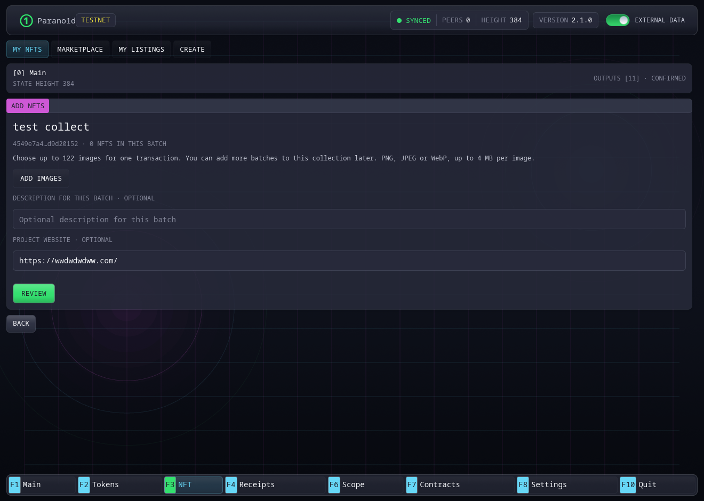Click the green synced status dot
This screenshot has height=501, width=704.
(399, 21)
